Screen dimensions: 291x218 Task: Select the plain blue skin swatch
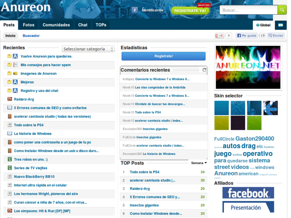[x=222, y=108]
